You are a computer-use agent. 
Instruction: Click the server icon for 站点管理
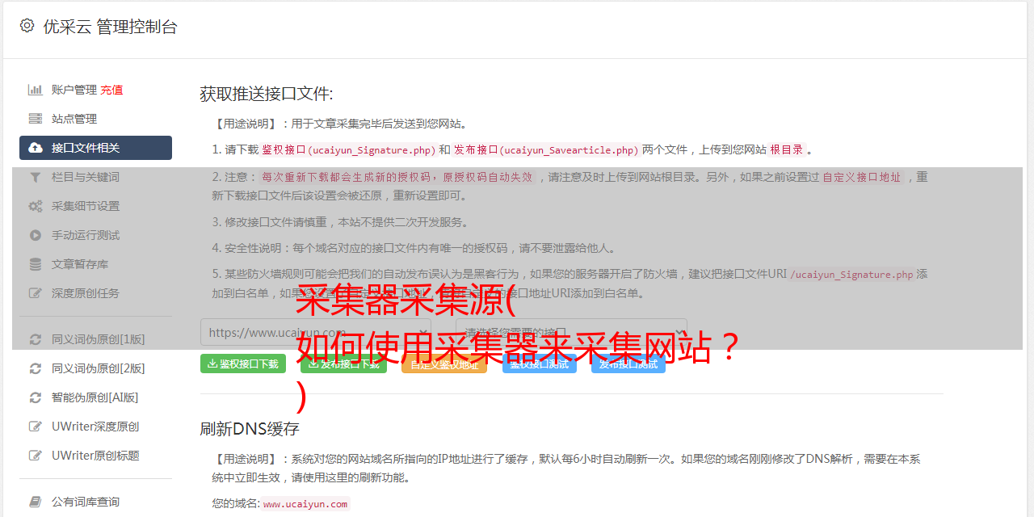36,119
